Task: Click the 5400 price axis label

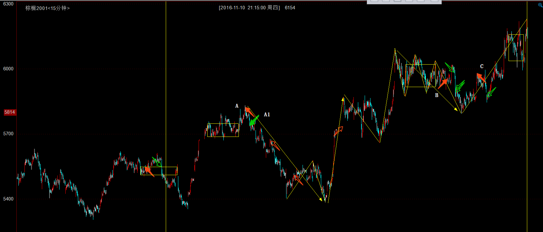Action: pyautogui.click(x=8, y=199)
